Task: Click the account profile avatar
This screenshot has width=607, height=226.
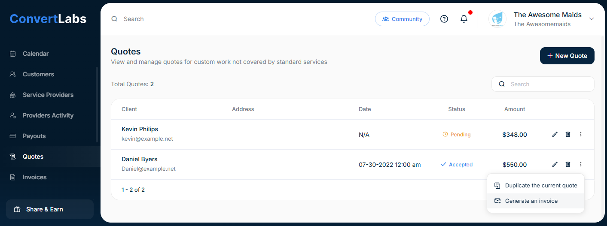Action: pos(497,19)
